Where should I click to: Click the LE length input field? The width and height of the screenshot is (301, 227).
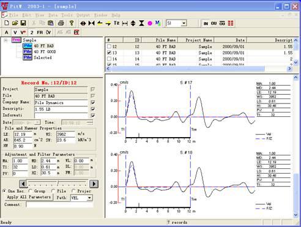pos(23,134)
